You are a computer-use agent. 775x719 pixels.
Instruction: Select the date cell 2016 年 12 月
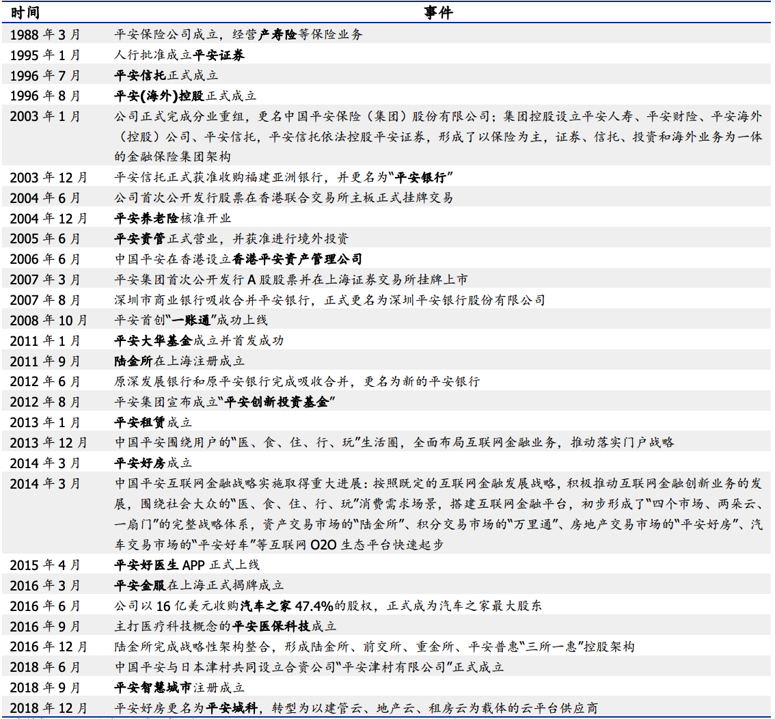(x=49, y=647)
